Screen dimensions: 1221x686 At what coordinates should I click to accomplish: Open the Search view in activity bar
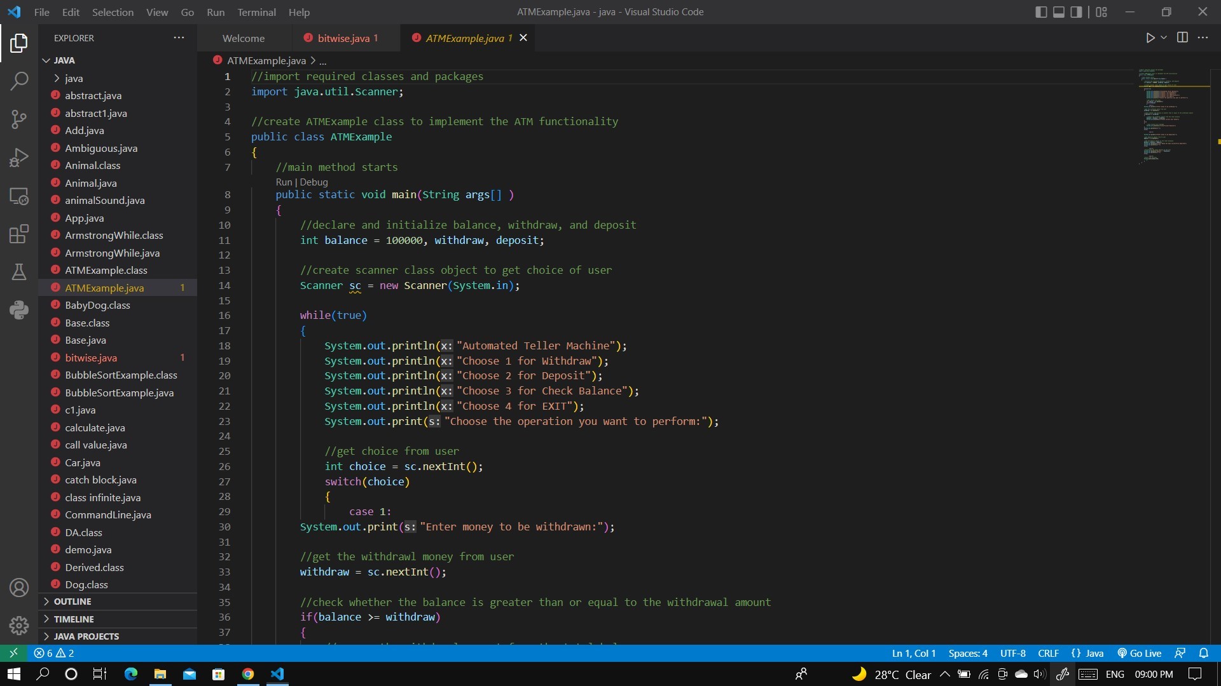click(x=19, y=81)
